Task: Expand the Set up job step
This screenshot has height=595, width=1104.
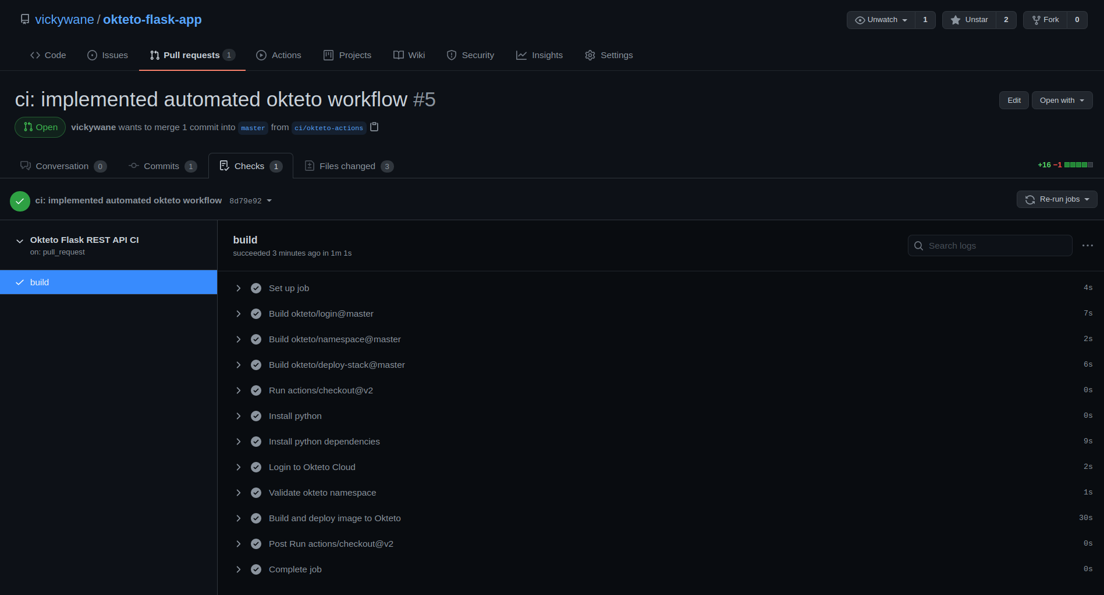Action: coord(239,288)
